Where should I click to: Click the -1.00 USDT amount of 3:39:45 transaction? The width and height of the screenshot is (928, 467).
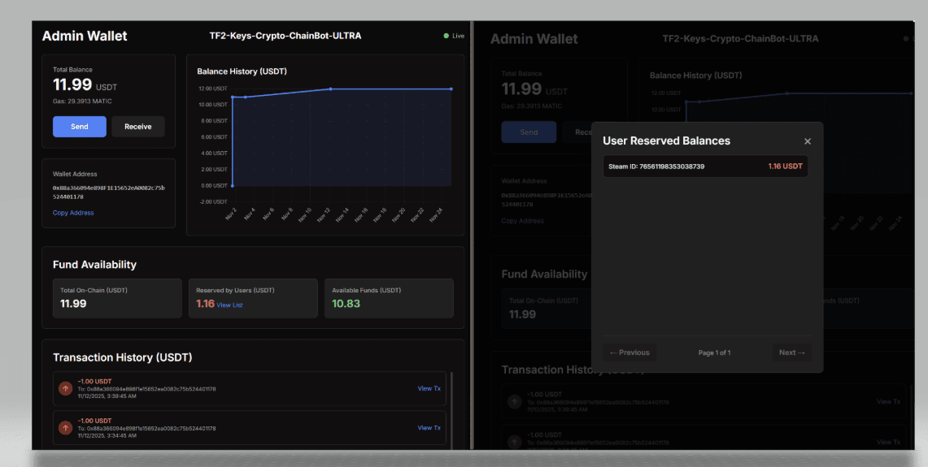pos(94,381)
